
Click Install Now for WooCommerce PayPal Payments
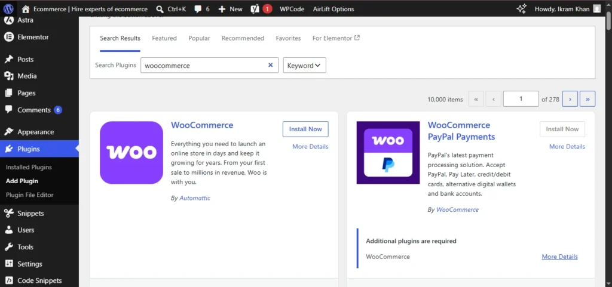coord(562,129)
